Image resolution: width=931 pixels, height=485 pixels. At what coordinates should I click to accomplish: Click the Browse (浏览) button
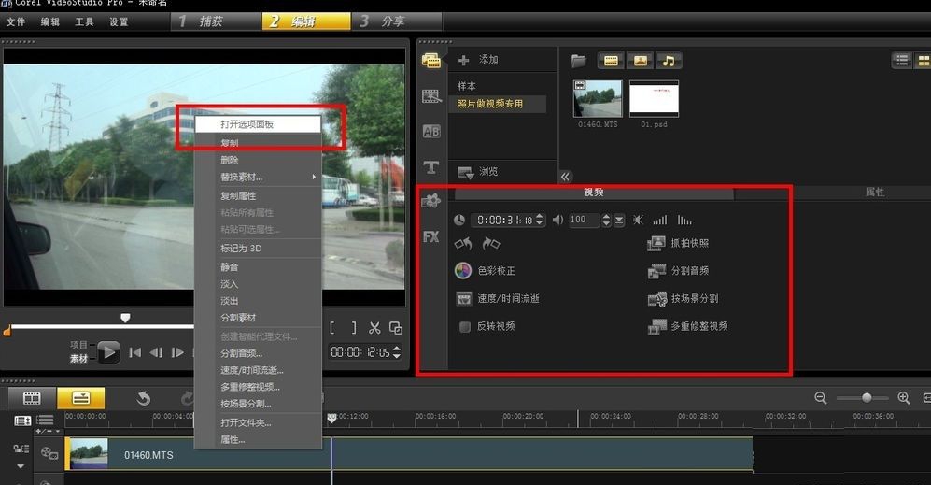coord(477,172)
